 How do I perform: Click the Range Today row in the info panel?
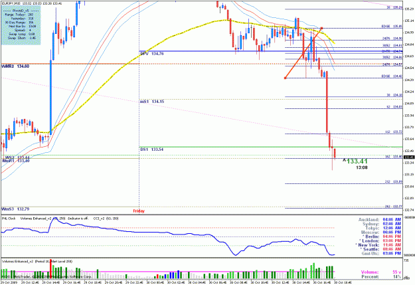(x=19, y=15)
